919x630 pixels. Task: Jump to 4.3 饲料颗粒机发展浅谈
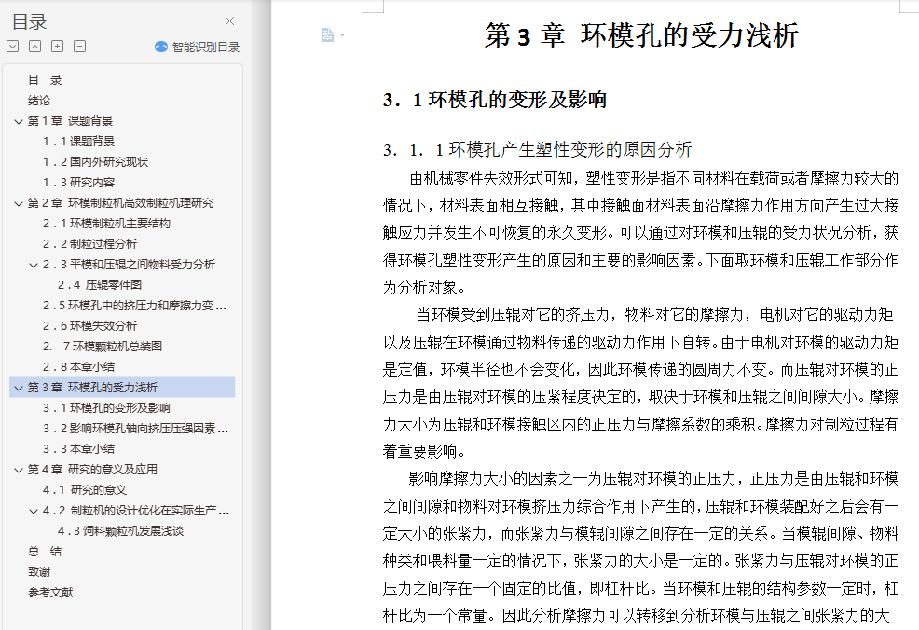[121, 531]
